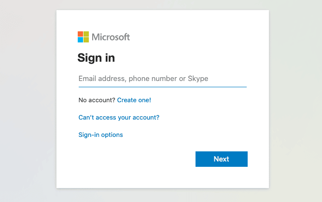The width and height of the screenshot is (322, 202).
Task: Click blank area at bottom of sign-in card
Action: [162, 178]
